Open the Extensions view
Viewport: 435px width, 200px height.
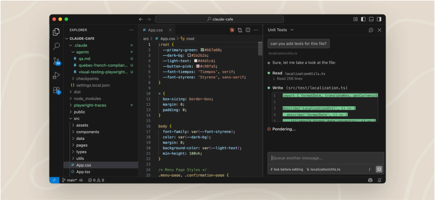click(x=56, y=90)
